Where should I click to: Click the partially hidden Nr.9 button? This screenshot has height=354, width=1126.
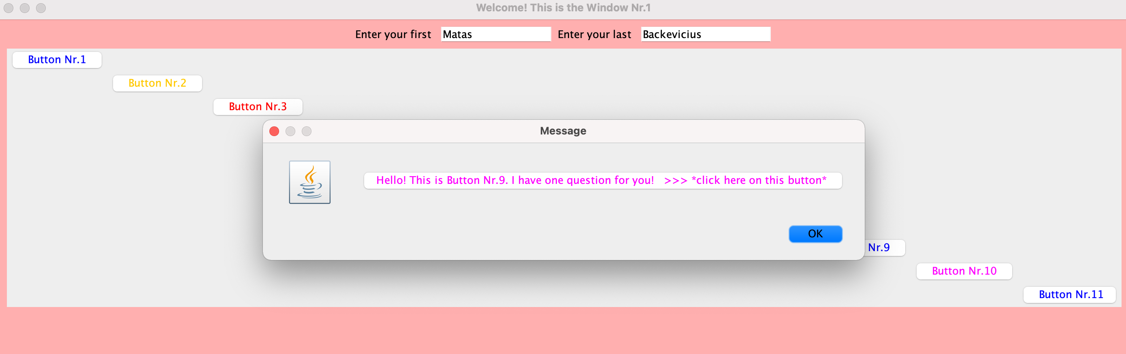(884, 248)
